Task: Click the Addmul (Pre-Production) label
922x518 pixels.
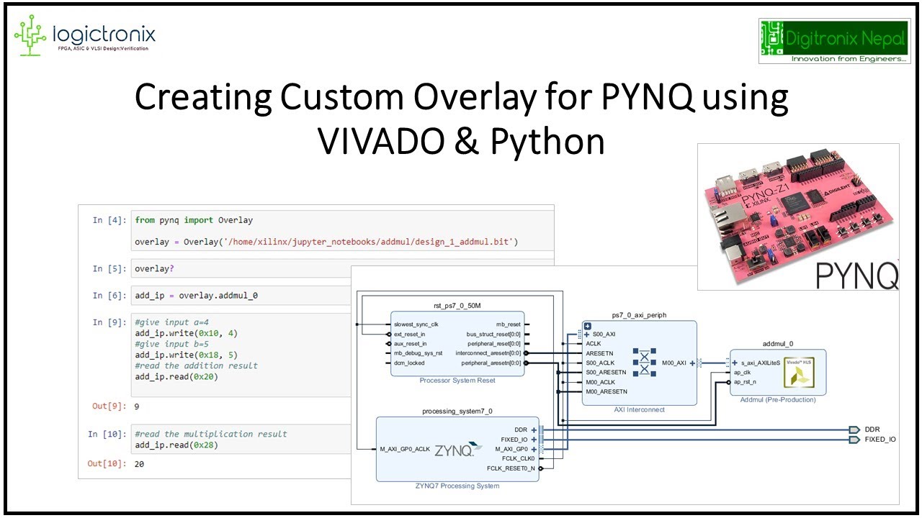Action: pos(778,399)
